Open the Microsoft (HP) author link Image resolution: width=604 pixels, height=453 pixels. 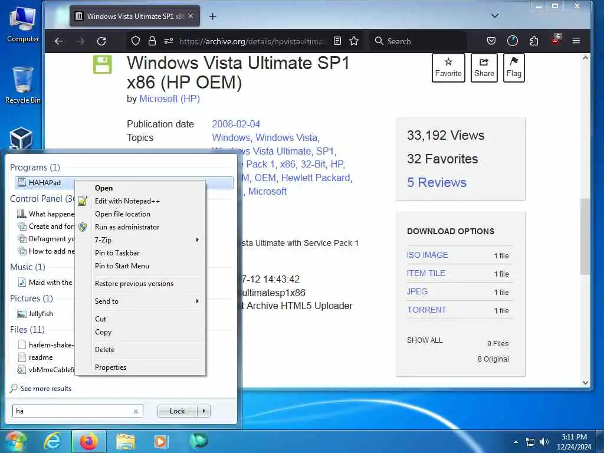tap(169, 99)
